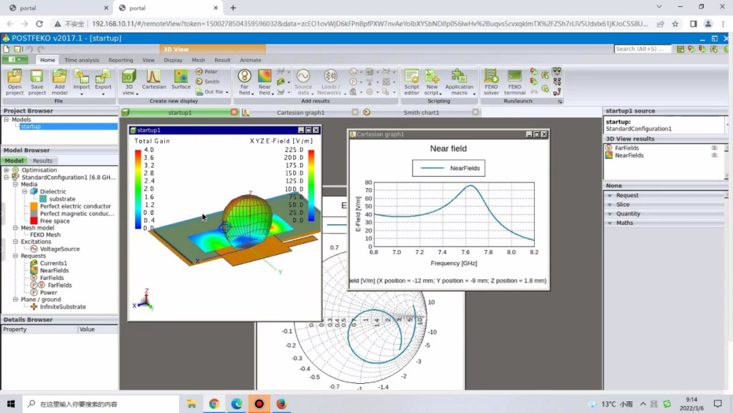Viewport: 733px width, 413px height.
Task: Open the Import tool
Action: click(81, 82)
